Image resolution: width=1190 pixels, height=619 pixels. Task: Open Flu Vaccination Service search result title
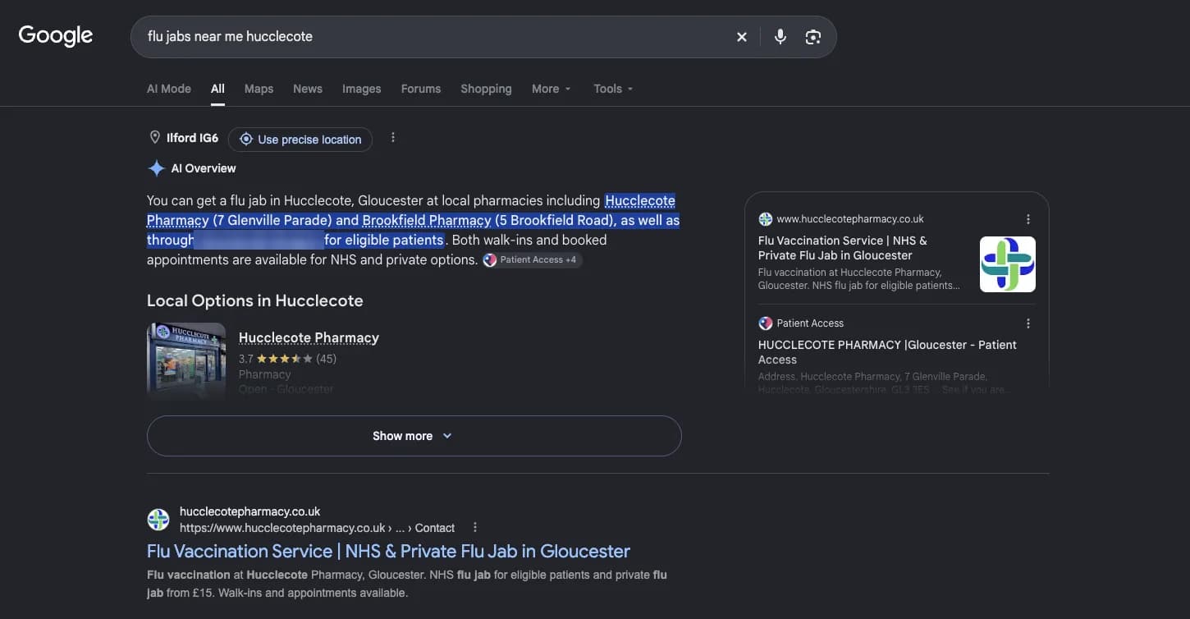click(388, 551)
